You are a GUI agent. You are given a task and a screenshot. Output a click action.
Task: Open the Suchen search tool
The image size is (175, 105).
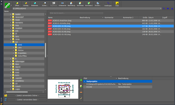[x=45, y=4]
